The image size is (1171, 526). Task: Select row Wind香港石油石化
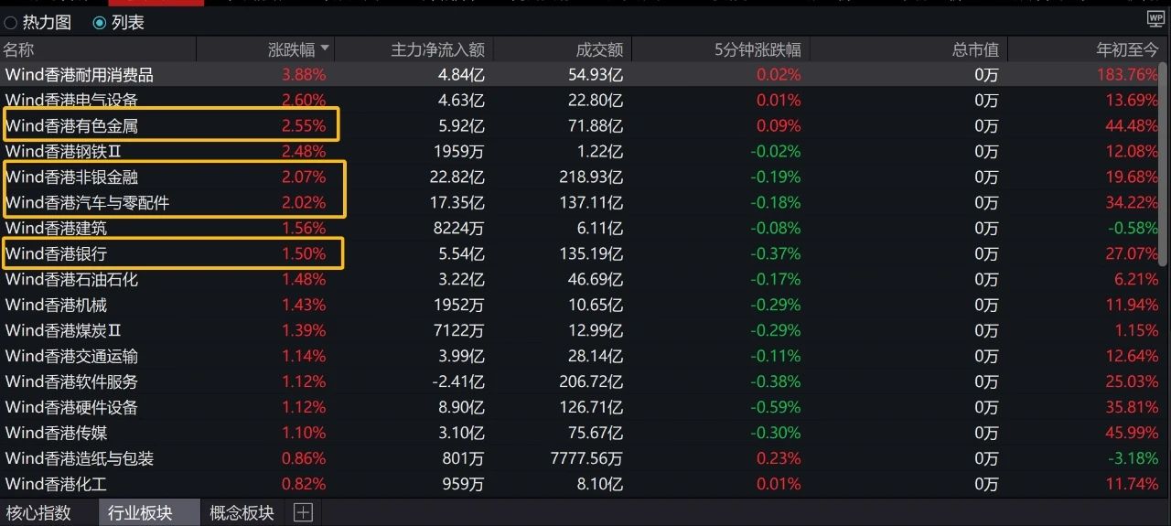click(580, 280)
